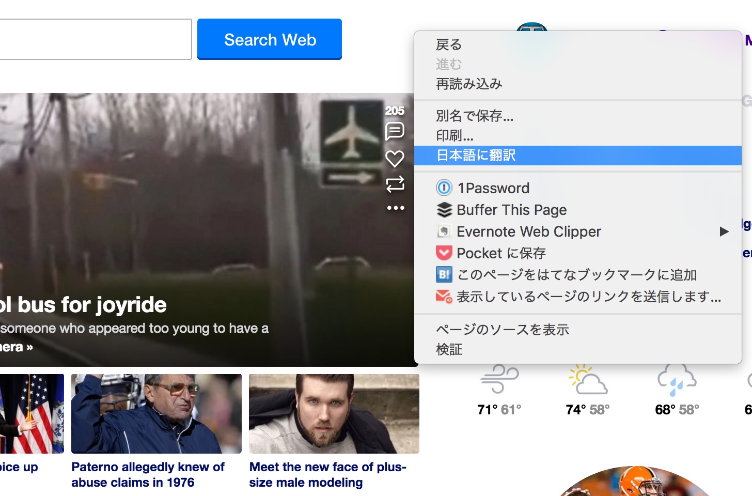Click the Evernote elephant icon
The width and height of the screenshot is (752, 496).
pos(444,231)
